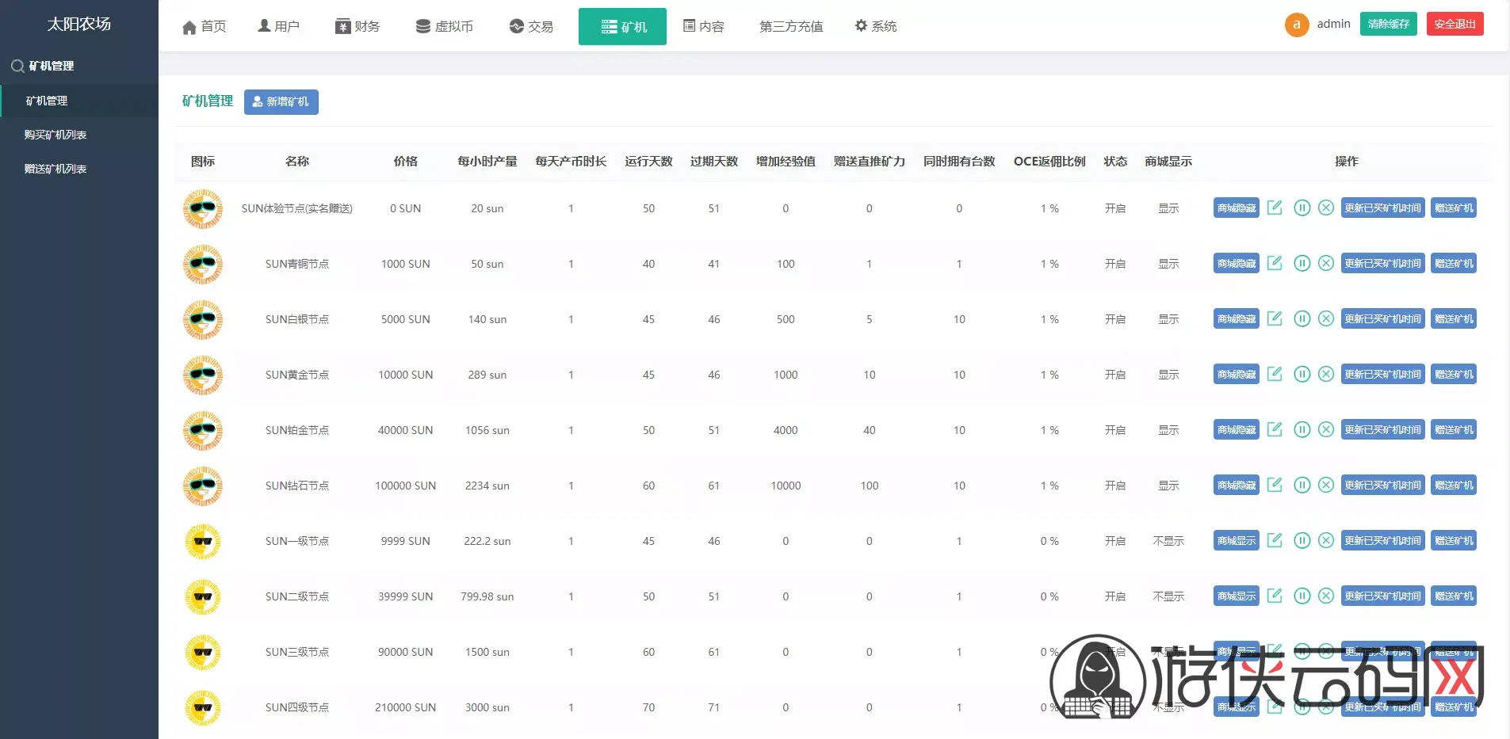Image resolution: width=1510 pixels, height=739 pixels.
Task: Edit the SUN钻石节点 miner row
Action: coord(1275,485)
